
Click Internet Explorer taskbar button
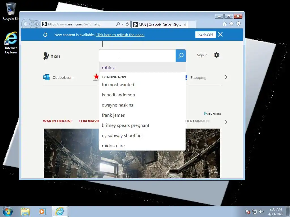coord(60,211)
